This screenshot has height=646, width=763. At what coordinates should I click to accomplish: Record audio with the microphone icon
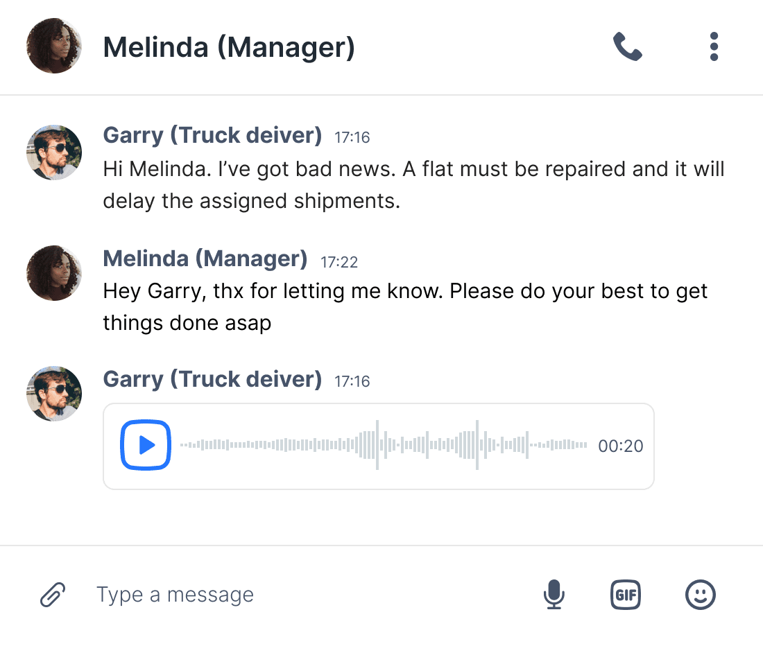click(554, 595)
